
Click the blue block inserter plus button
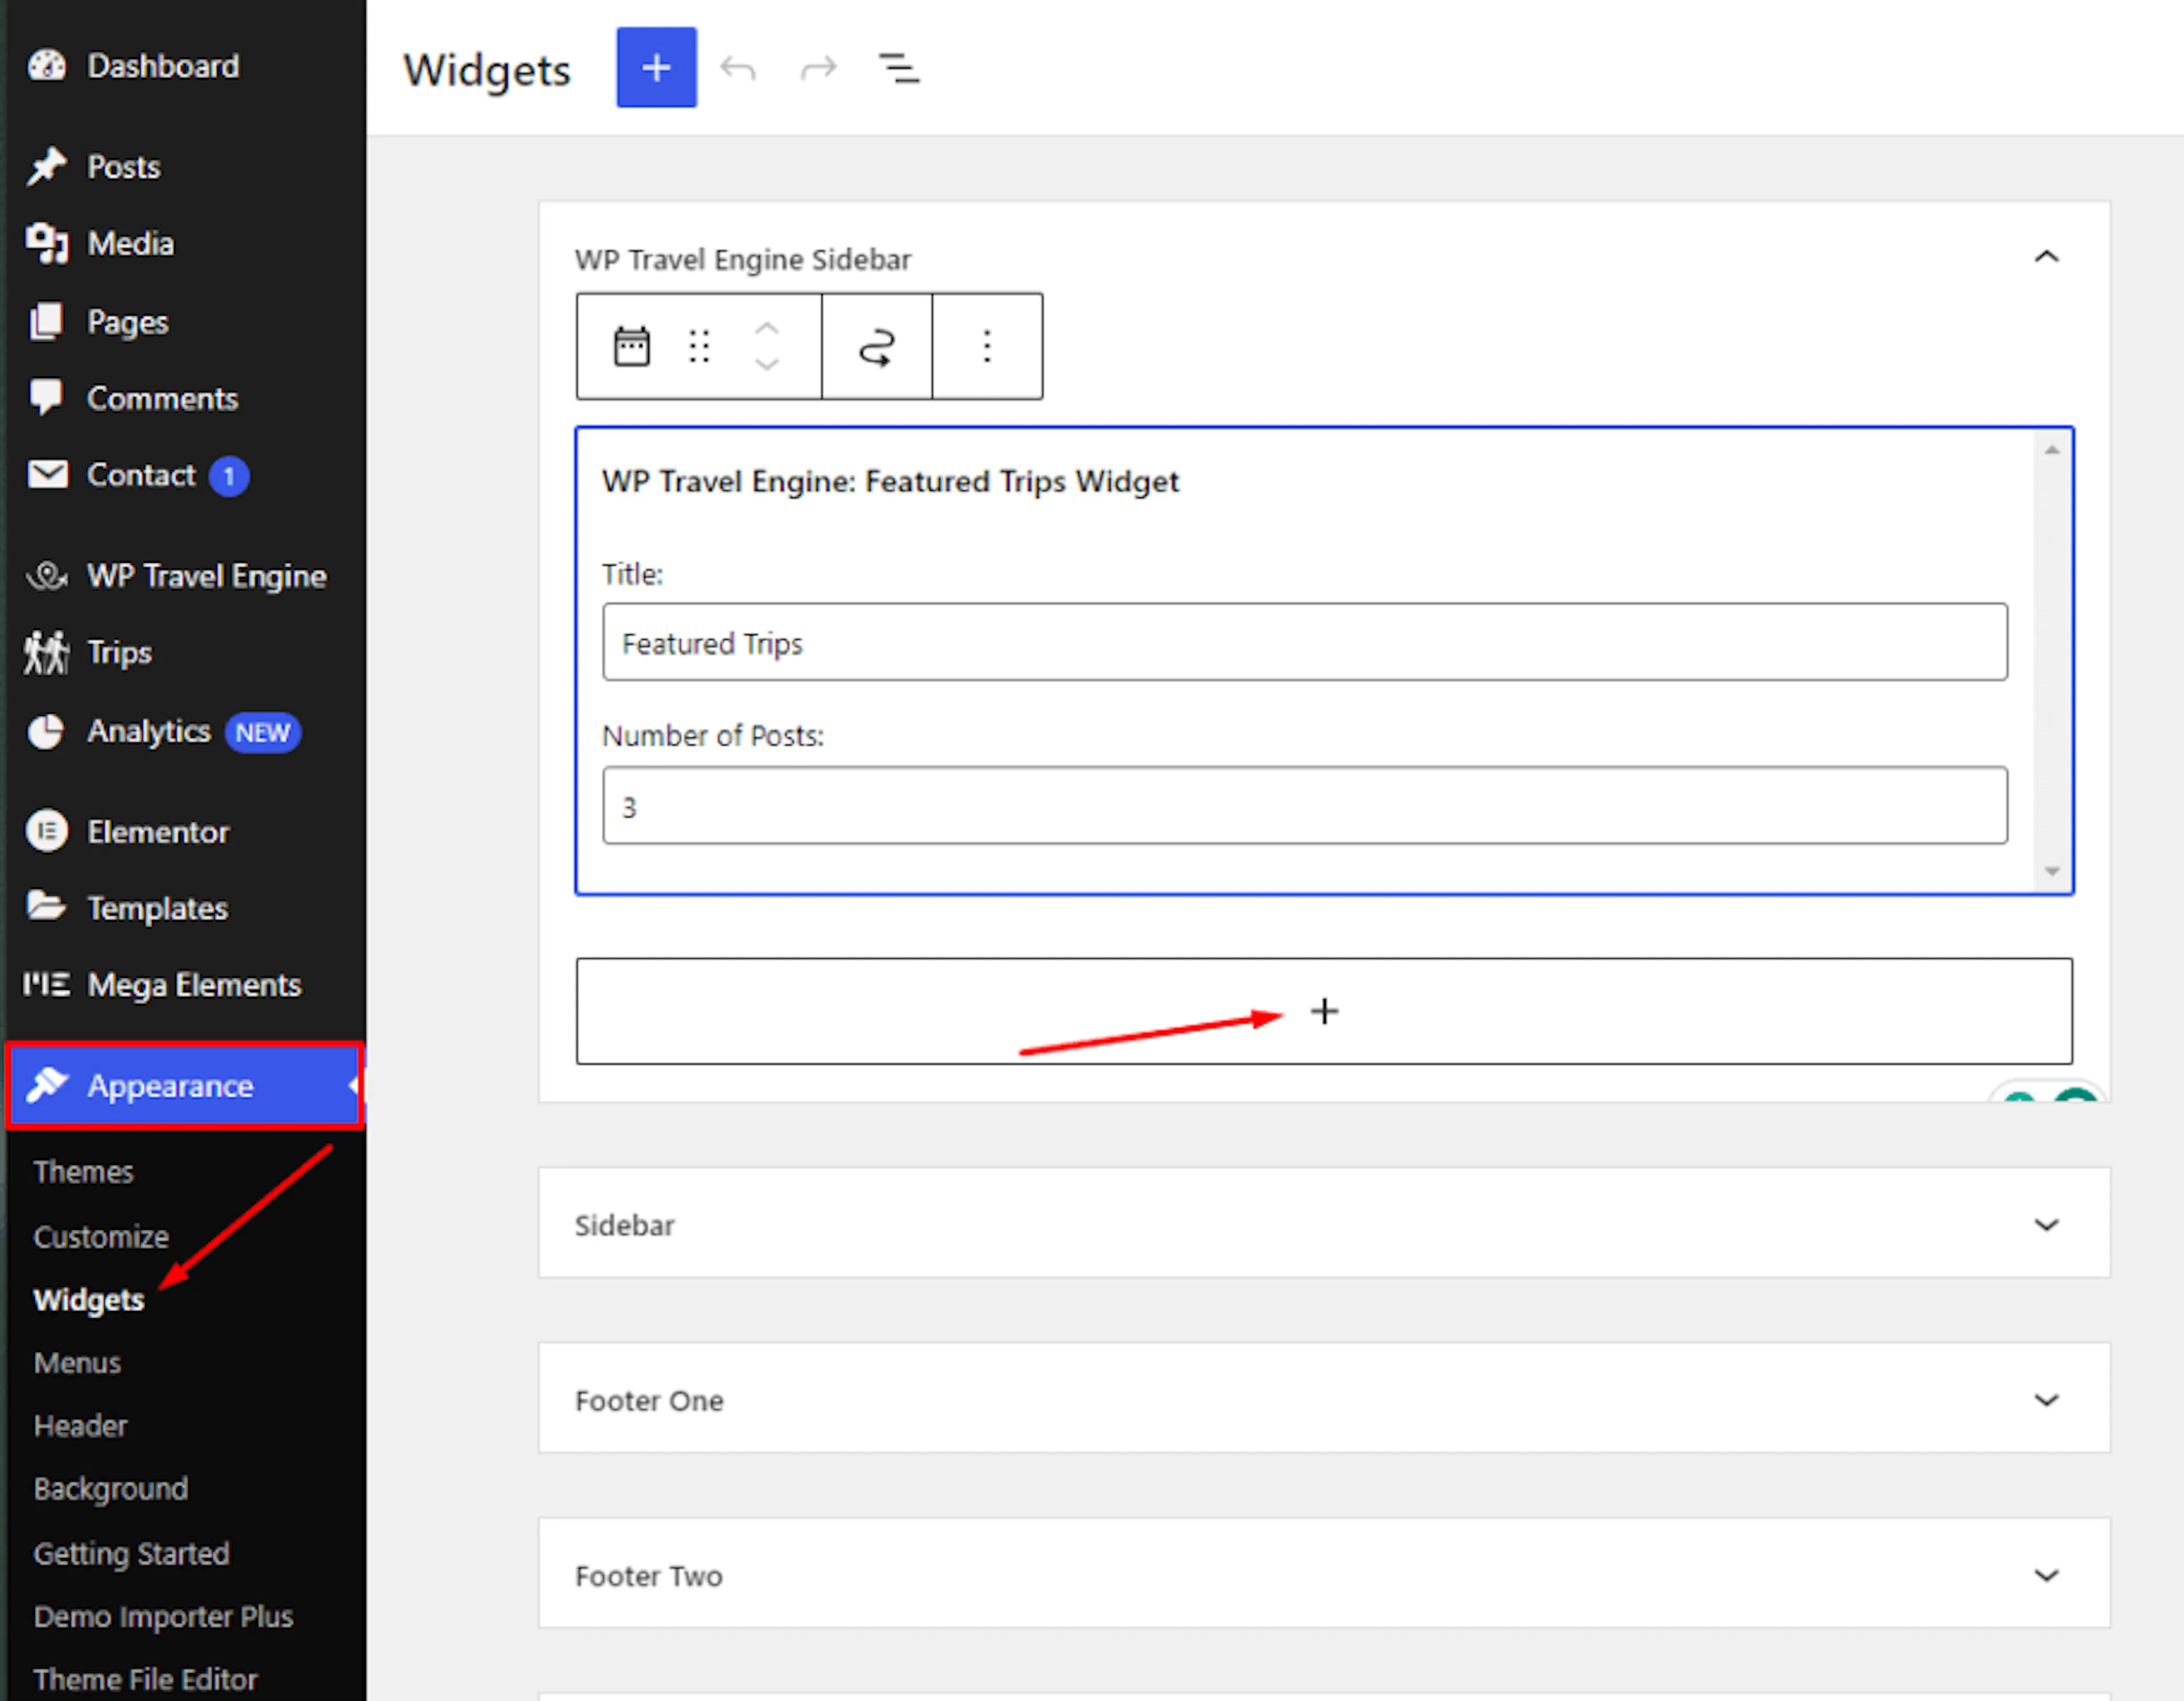pyautogui.click(x=656, y=68)
